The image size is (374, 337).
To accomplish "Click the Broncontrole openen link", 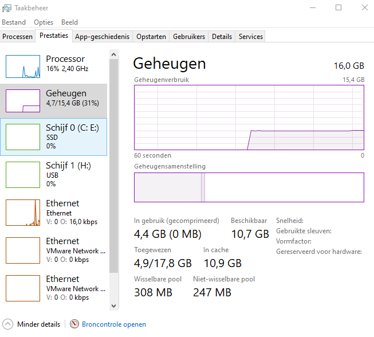I will [x=114, y=324].
